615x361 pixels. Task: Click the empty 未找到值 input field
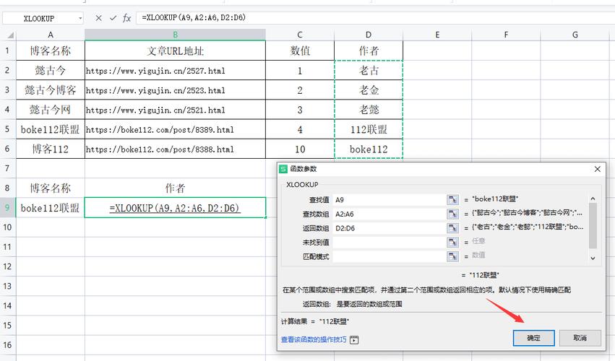(389, 243)
